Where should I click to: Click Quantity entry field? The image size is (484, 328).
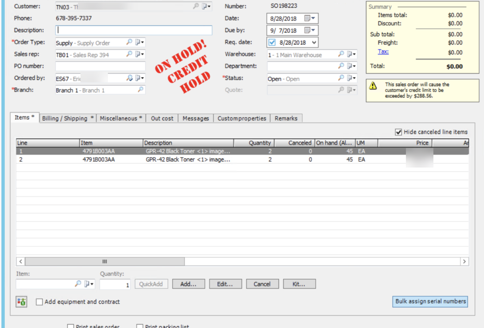pyautogui.click(x=115, y=284)
